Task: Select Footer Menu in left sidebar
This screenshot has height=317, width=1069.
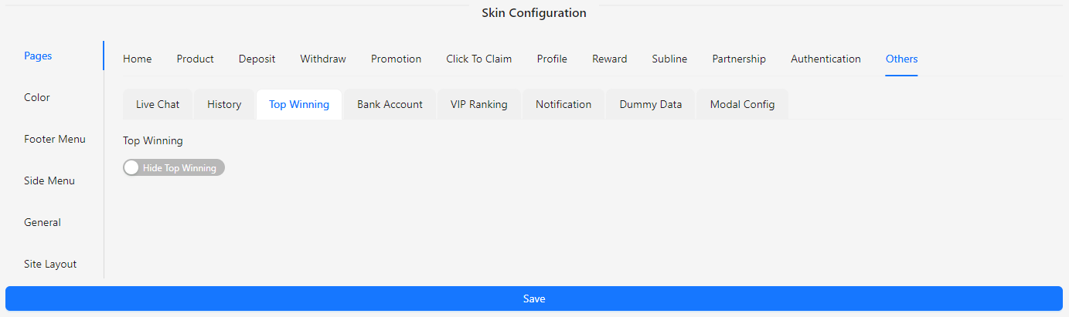Action: [55, 140]
